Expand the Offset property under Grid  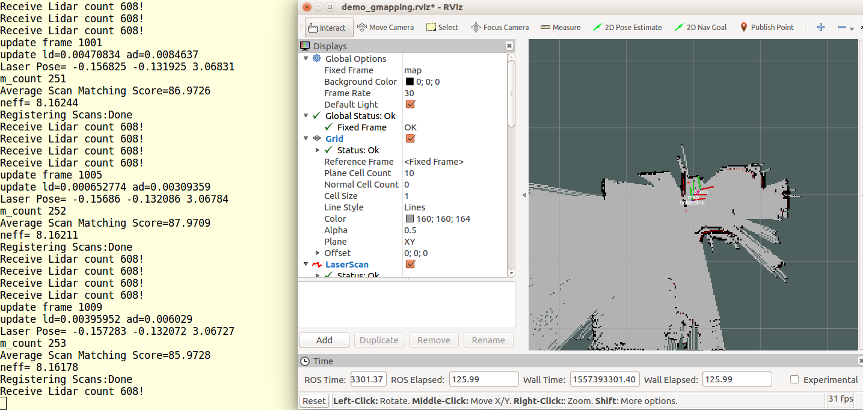click(x=318, y=252)
